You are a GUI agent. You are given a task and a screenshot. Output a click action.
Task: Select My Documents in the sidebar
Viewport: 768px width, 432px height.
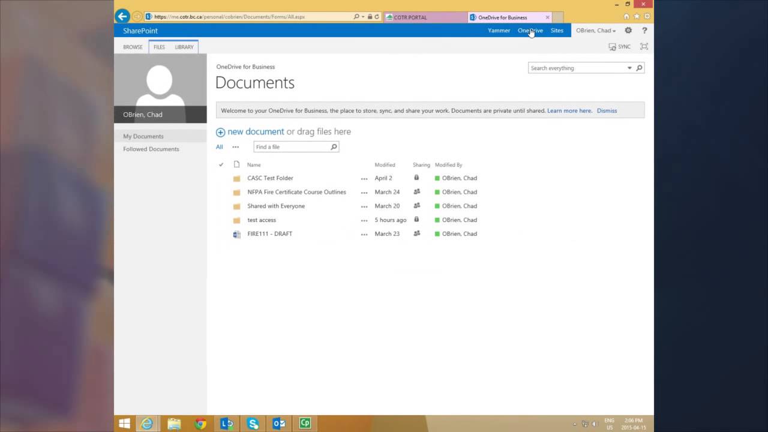pyautogui.click(x=160, y=136)
